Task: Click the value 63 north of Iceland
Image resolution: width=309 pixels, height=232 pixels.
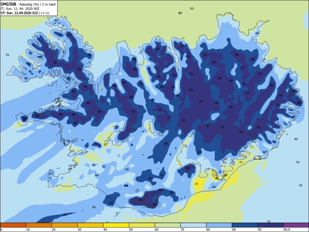Action: coord(192,8)
